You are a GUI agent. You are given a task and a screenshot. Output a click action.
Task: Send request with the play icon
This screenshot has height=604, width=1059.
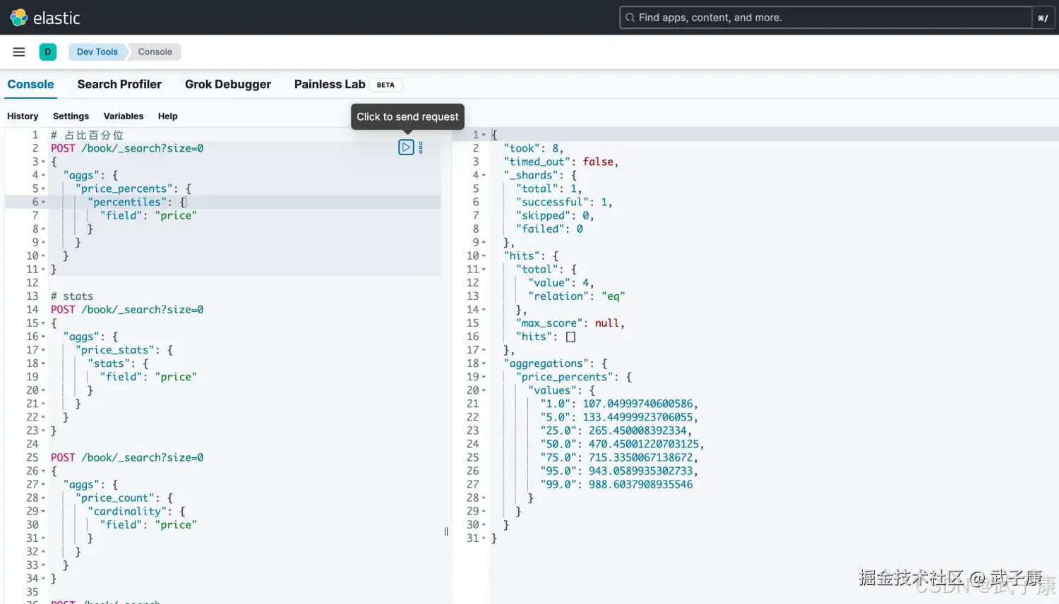tap(406, 147)
